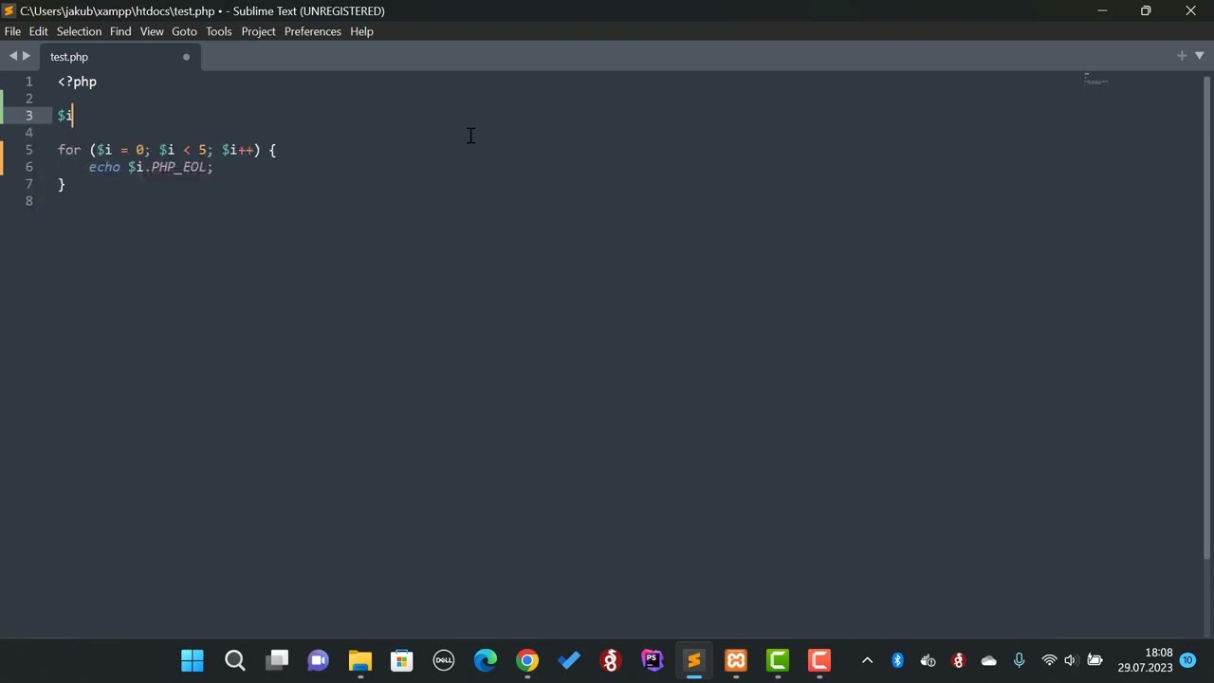Open the View menu
Image resolution: width=1214 pixels, height=683 pixels.
[152, 31]
